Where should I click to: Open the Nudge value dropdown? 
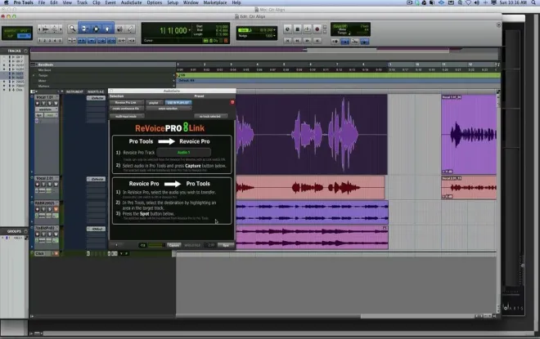(274, 36)
